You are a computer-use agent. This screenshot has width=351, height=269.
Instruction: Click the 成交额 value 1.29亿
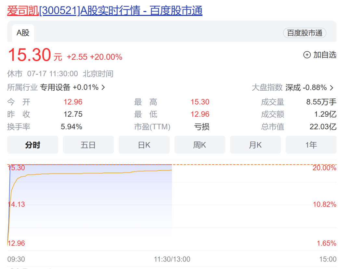325,114
